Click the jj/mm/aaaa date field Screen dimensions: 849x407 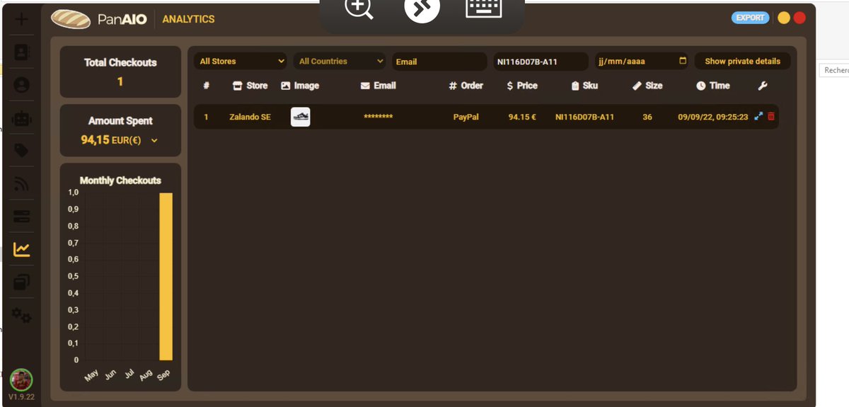pyautogui.click(x=642, y=62)
